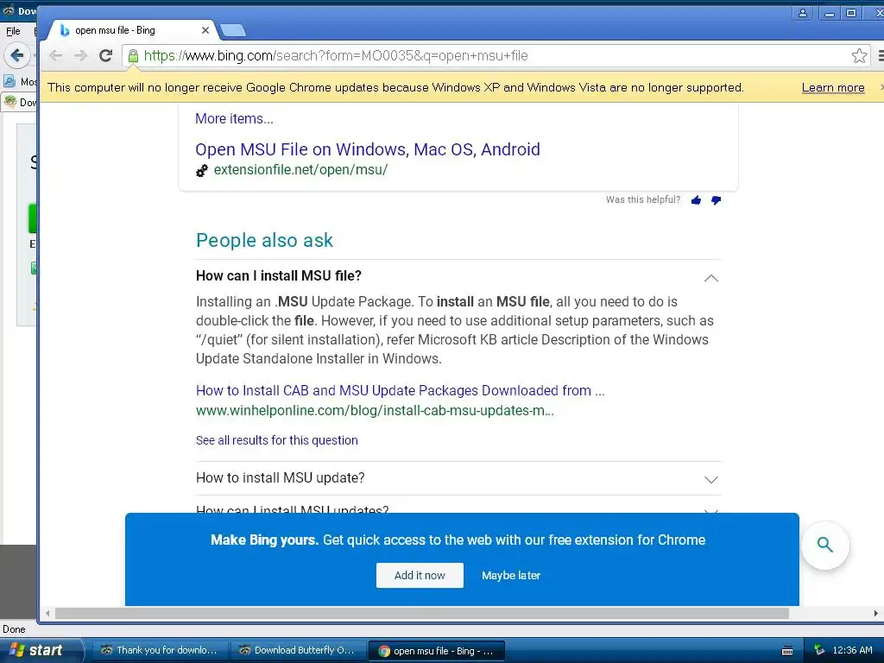Click the left scroll arrow of horizontal scrollbar
Viewport: 884px width, 663px height.
(47, 613)
